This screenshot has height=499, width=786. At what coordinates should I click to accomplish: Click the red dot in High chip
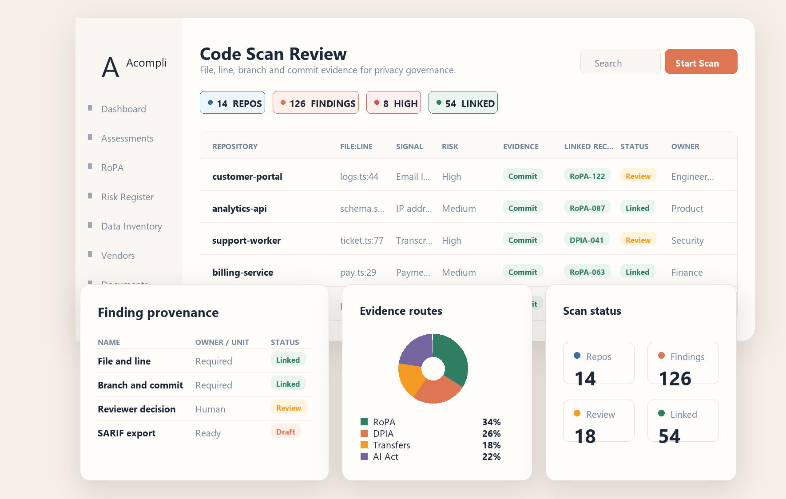pyautogui.click(x=377, y=103)
